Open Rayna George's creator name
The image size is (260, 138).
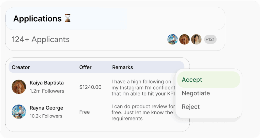coord(46,108)
